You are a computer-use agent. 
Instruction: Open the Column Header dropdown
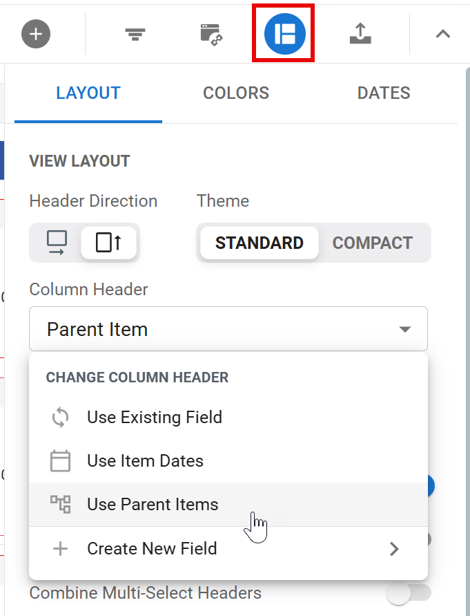[x=228, y=329]
